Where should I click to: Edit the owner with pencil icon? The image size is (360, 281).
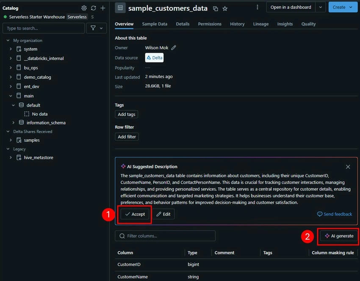pyautogui.click(x=174, y=47)
